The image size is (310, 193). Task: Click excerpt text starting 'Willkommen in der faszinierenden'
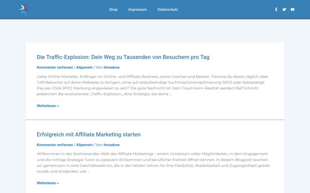click(x=153, y=163)
